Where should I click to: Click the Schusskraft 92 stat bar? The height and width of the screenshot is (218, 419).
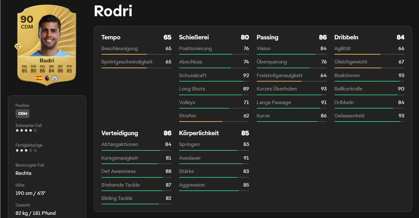[214, 82]
